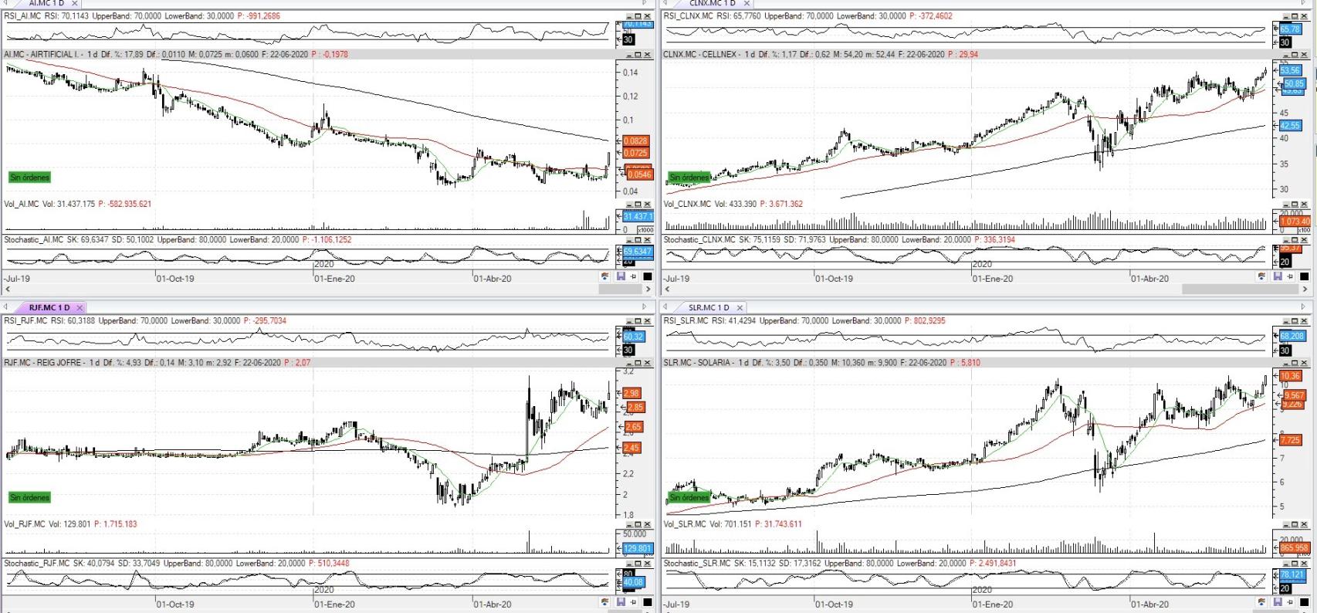
Task: Click the chart settings icon in CLNX.MC footer
Action: click(1261, 276)
